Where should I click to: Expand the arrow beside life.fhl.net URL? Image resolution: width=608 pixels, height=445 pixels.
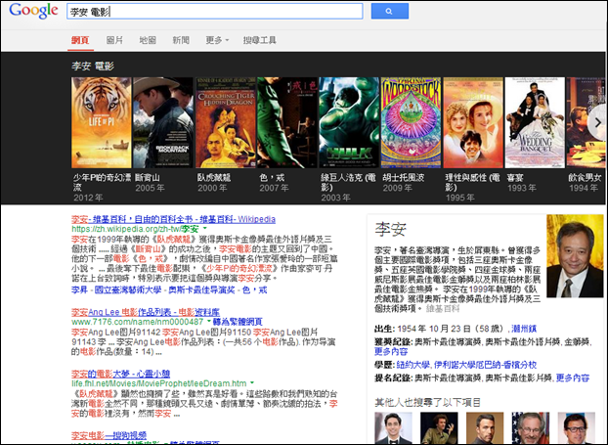252,383
